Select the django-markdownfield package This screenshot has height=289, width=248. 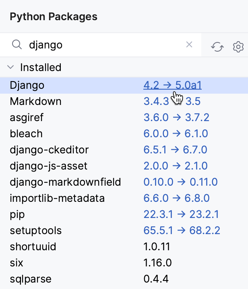coord(65,182)
